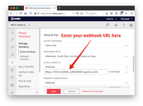
Task: Open the help question mark icon
Action: 124,25
